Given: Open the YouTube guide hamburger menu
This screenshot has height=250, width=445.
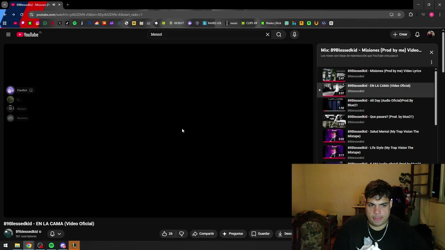Looking at the screenshot, I should (8, 34).
